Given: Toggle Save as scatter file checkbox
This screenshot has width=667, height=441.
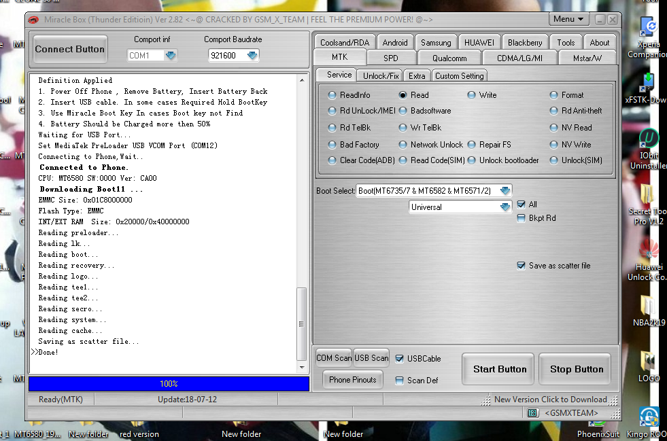Looking at the screenshot, I should [x=521, y=266].
